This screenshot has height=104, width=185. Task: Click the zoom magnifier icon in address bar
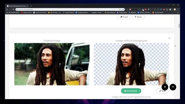click(120, 10)
